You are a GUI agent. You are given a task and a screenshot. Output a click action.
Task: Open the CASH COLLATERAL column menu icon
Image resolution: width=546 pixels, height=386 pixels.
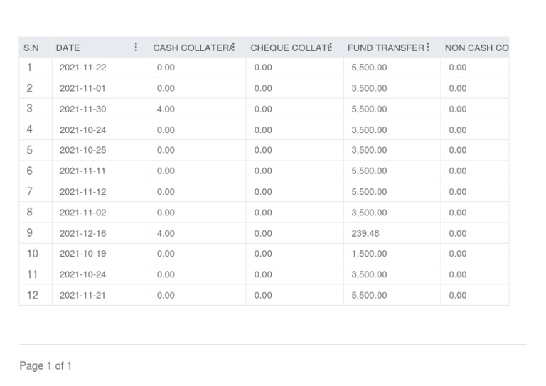[233, 48]
